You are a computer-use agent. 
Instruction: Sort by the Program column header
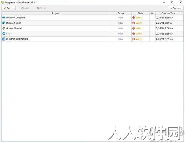pyautogui.click(x=56, y=13)
